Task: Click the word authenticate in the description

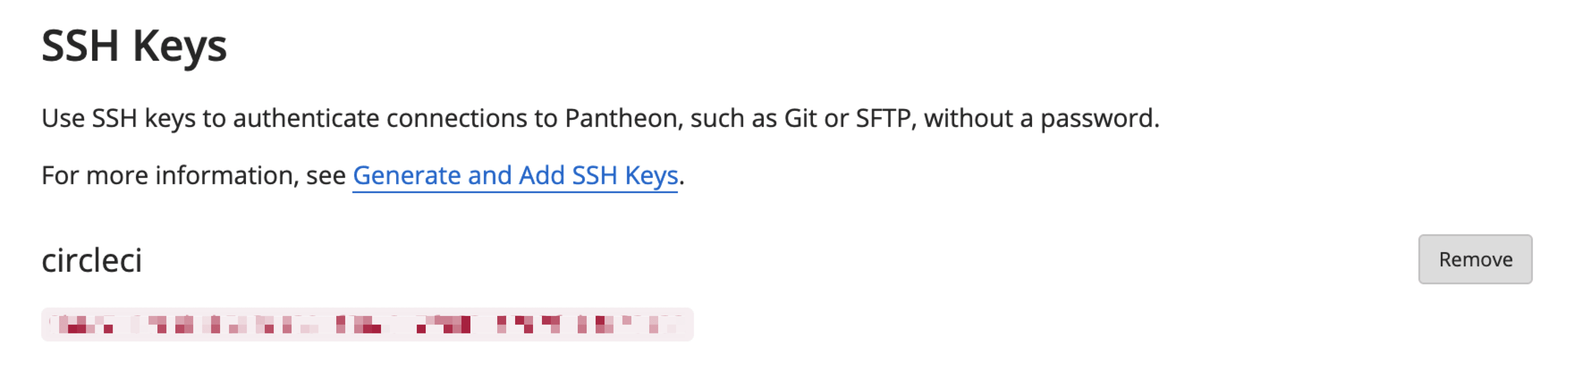Action: pyautogui.click(x=306, y=118)
